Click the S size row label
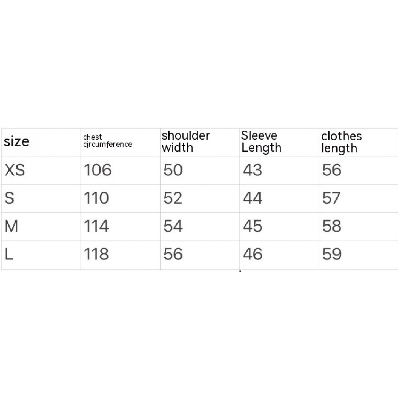398x398 pixels. [10, 198]
